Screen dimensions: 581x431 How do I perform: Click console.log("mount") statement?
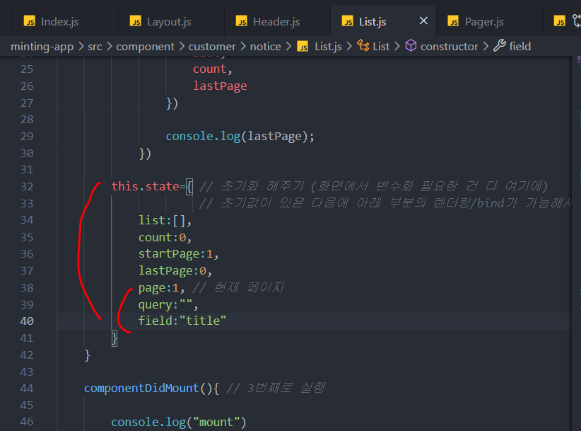179,422
